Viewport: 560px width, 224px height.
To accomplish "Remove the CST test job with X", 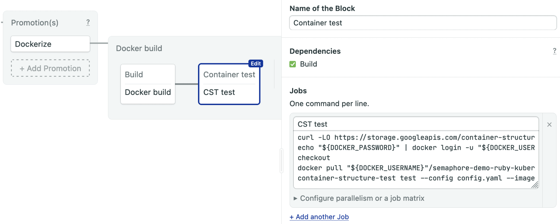I will 549,125.
